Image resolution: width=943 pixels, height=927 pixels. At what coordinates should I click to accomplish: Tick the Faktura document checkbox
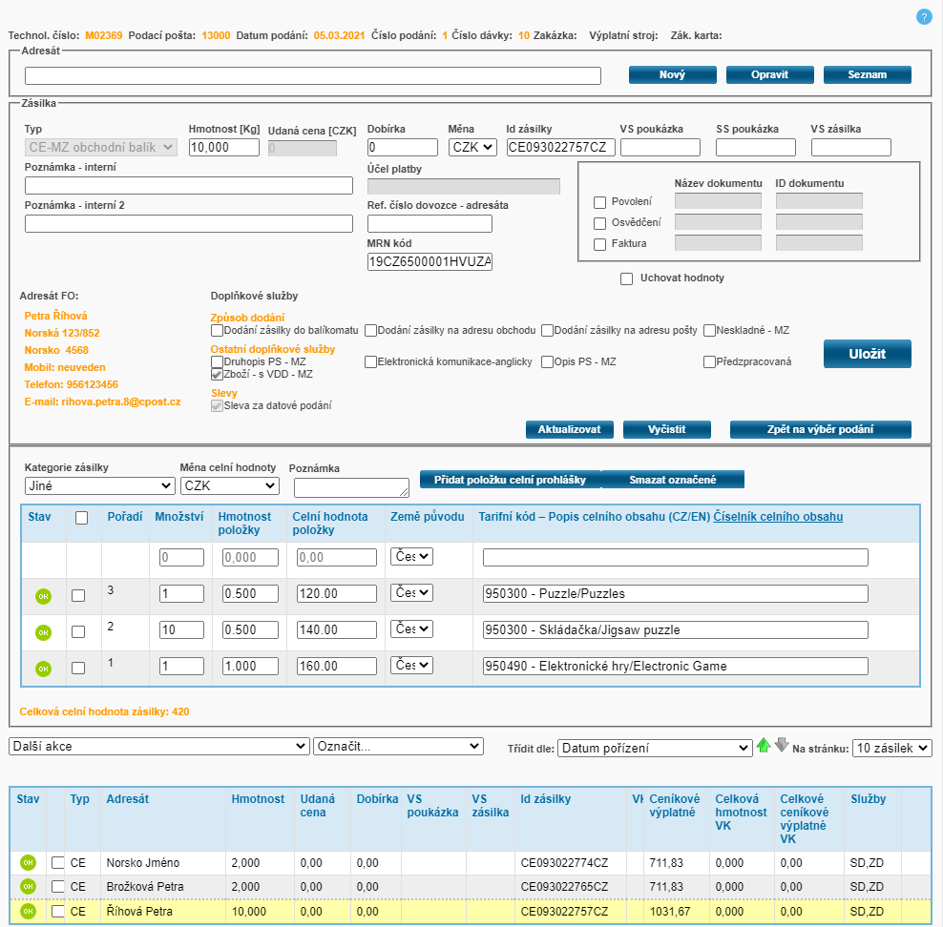pos(600,244)
